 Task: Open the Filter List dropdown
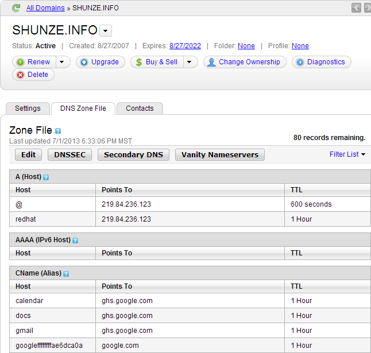[347, 154]
